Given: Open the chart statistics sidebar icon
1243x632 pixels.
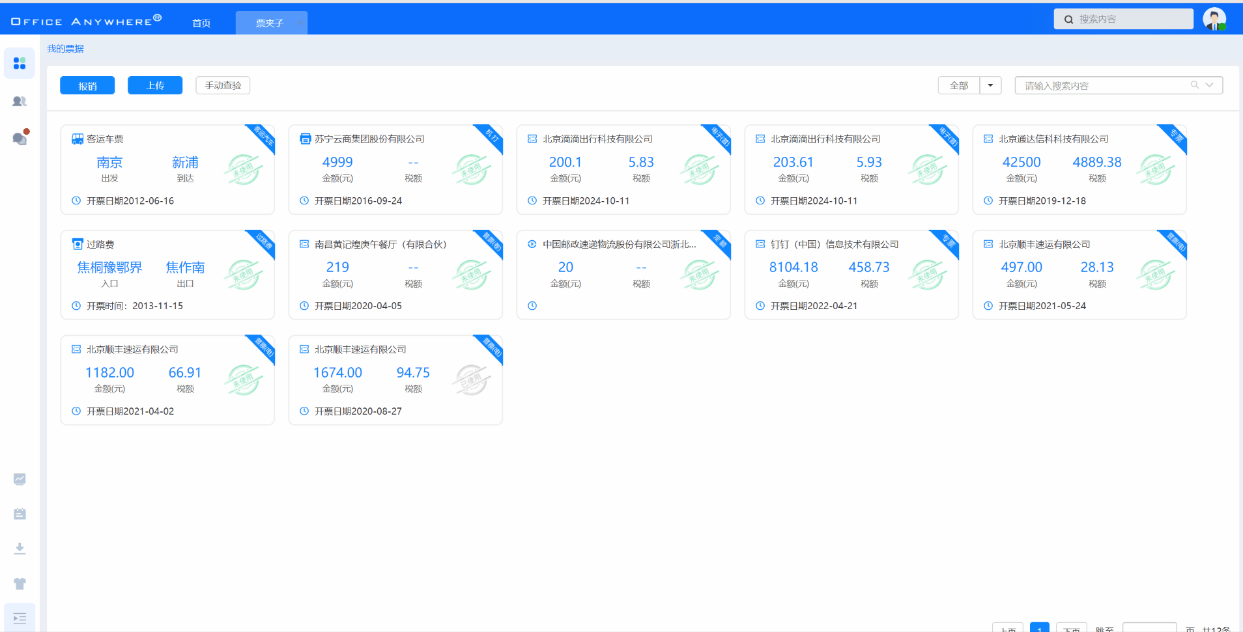Looking at the screenshot, I should (20, 479).
